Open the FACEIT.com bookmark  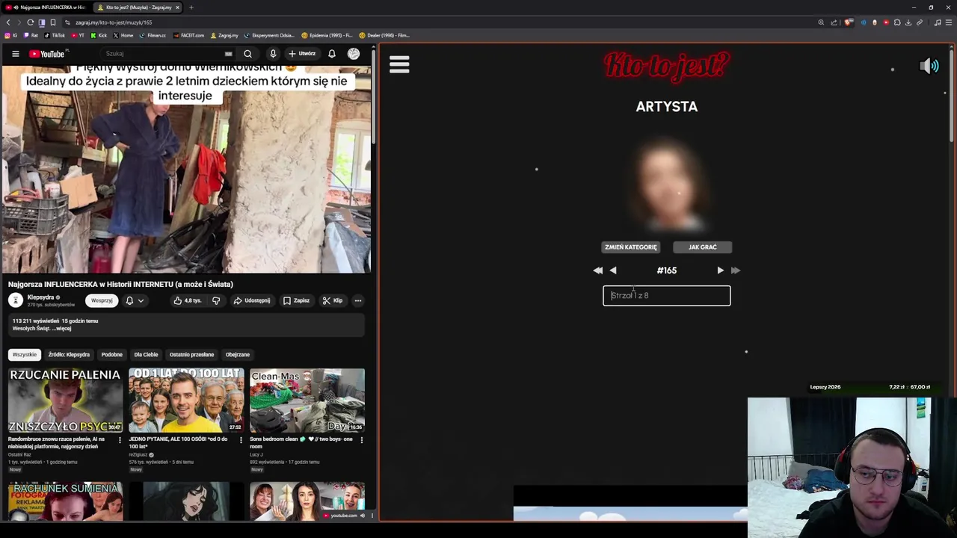point(188,35)
